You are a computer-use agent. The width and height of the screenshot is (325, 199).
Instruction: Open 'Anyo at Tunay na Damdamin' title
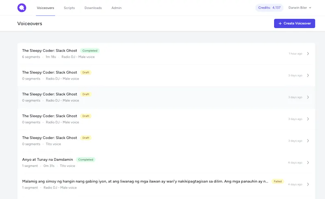[48, 160]
